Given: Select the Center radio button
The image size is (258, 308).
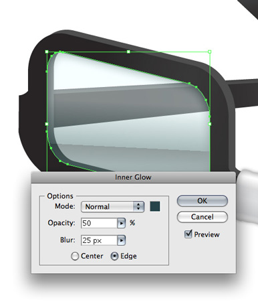Looking at the screenshot, I should pyautogui.click(x=75, y=256).
